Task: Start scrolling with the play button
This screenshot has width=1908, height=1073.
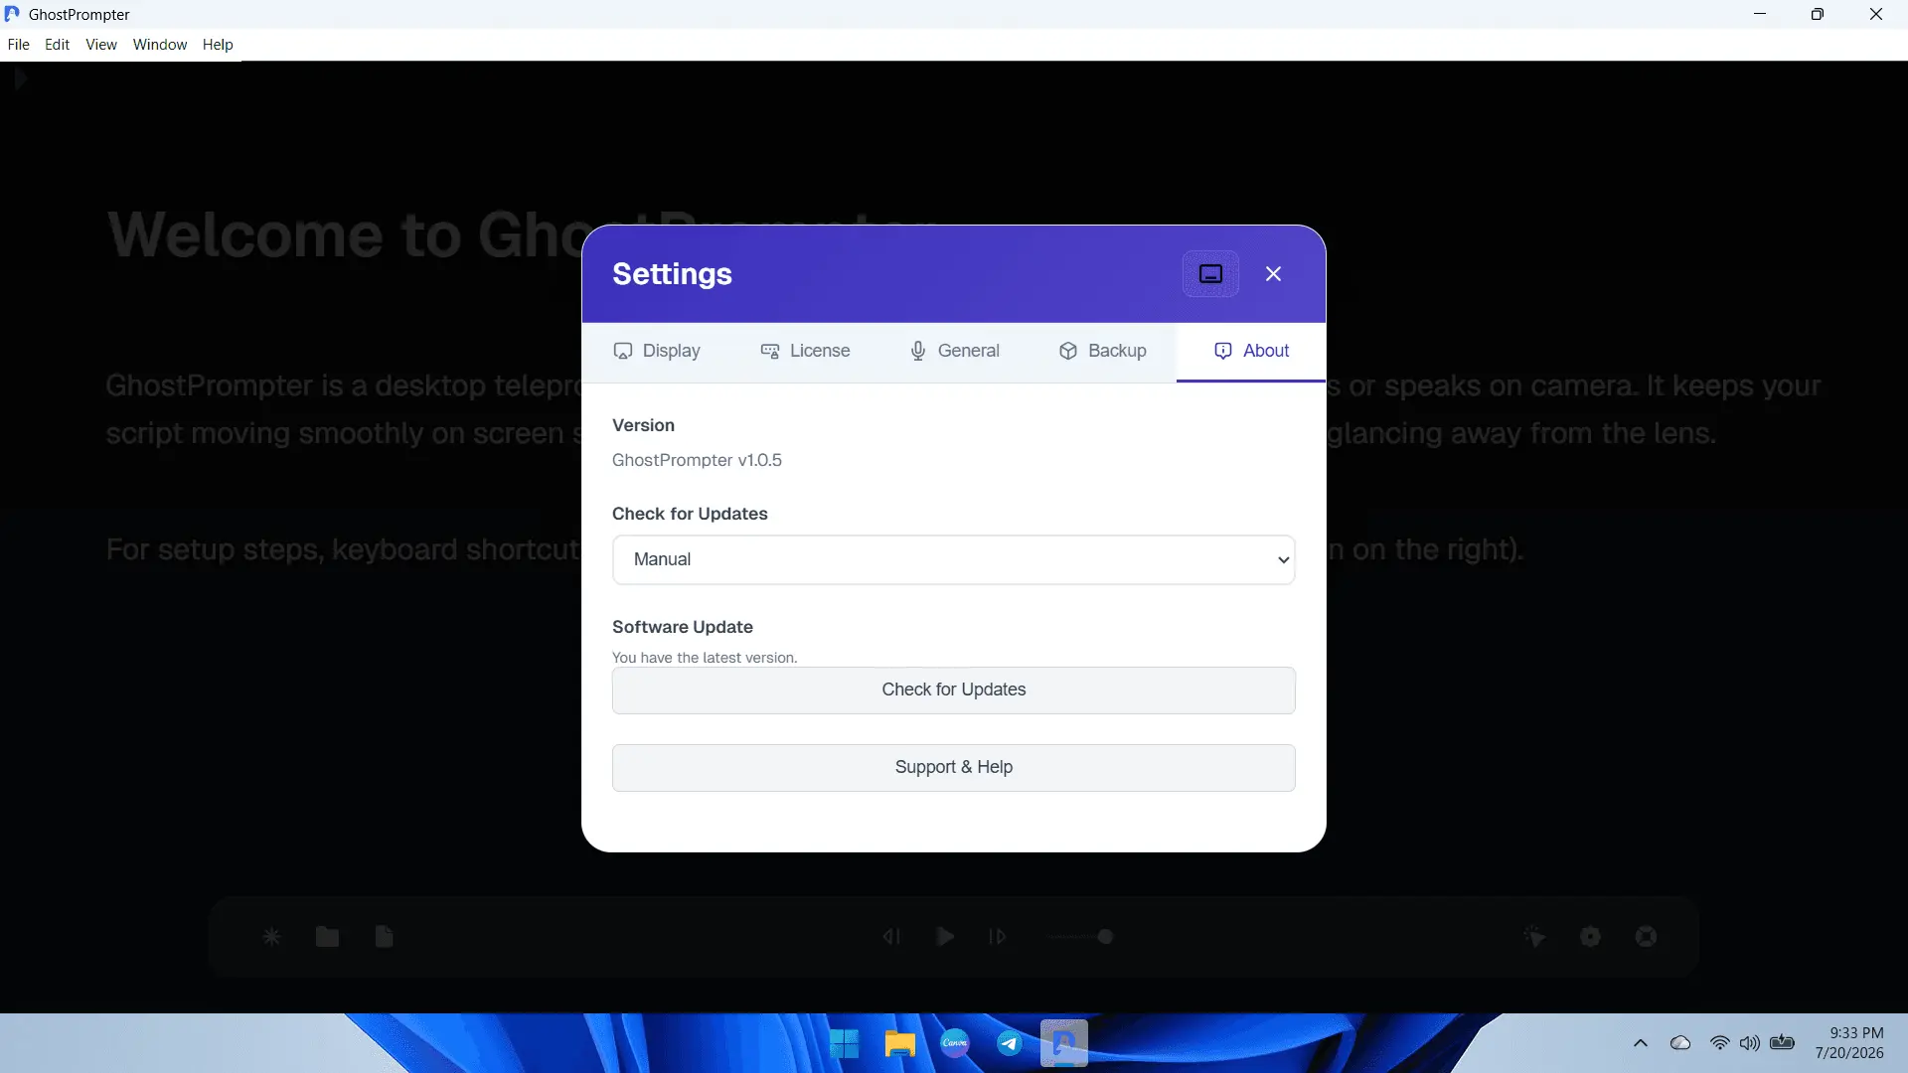Action: click(945, 937)
